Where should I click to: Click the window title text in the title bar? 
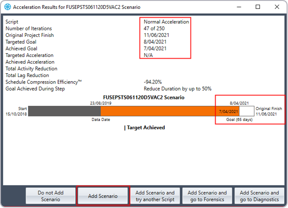[77, 7]
